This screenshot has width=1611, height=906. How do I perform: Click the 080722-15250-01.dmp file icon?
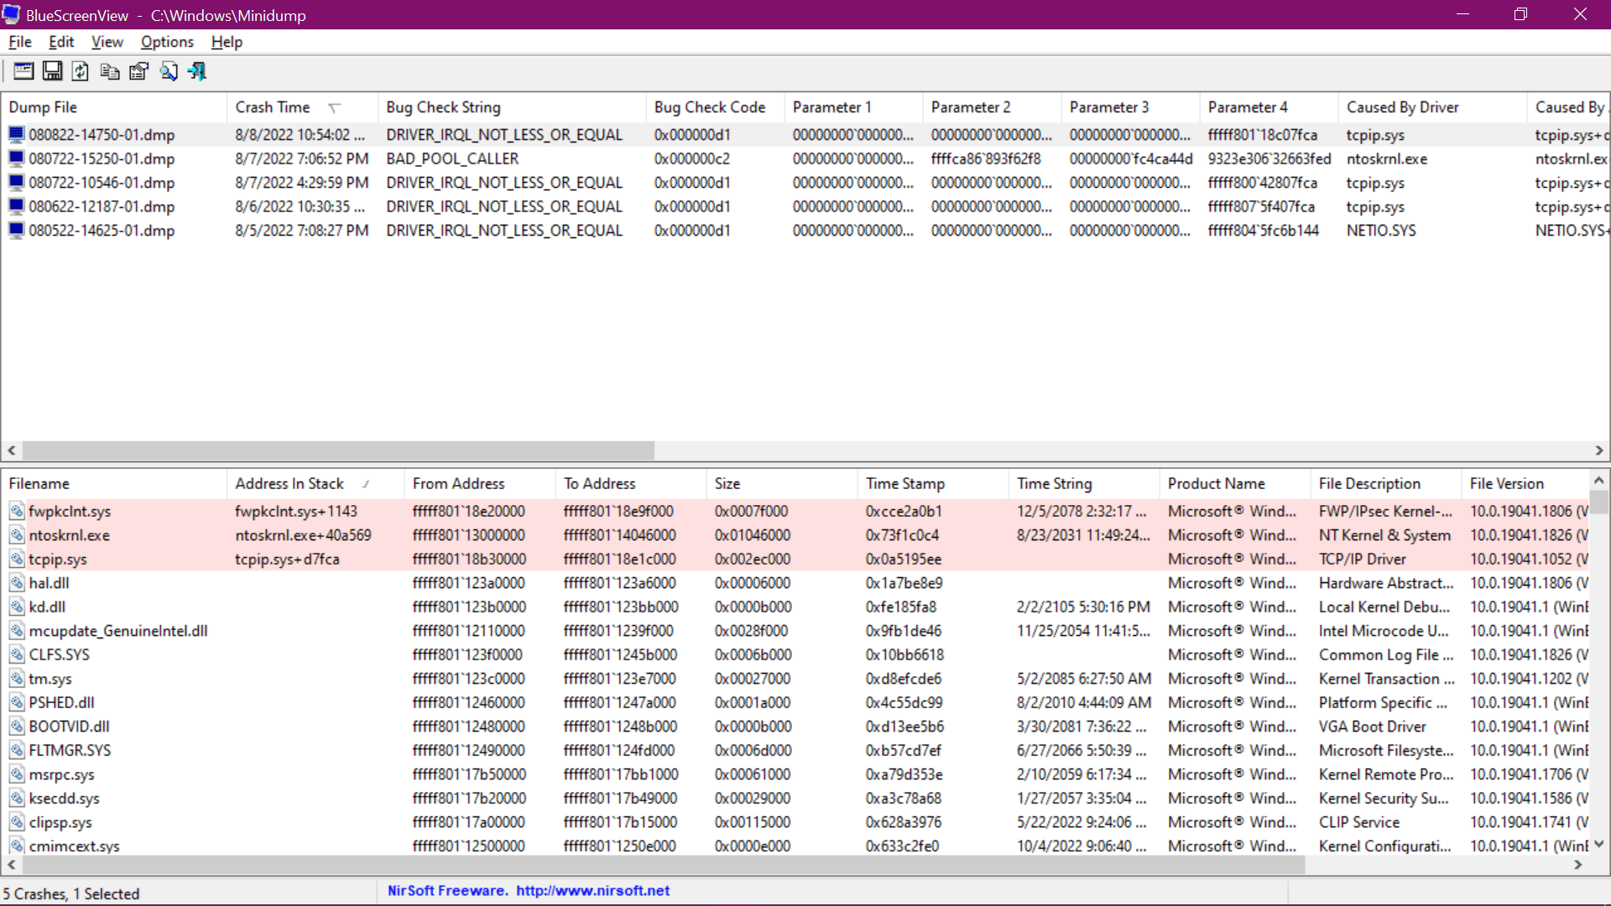pyautogui.click(x=16, y=159)
